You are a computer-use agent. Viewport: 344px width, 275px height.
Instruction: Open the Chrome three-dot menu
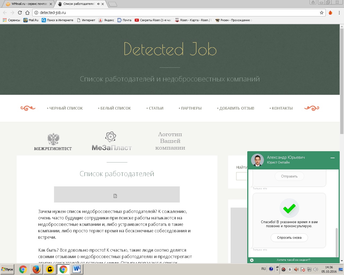click(x=339, y=13)
